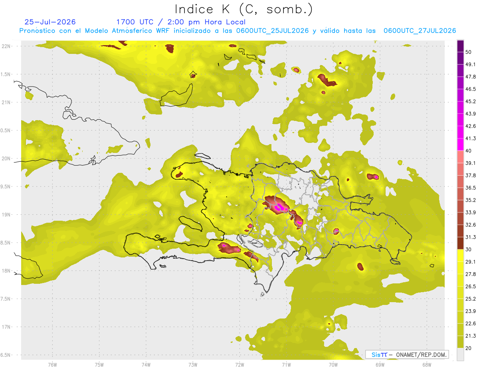479x370 pixels.
Task: Click the colorbar value "43.9"
Action: (x=470, y=114)
